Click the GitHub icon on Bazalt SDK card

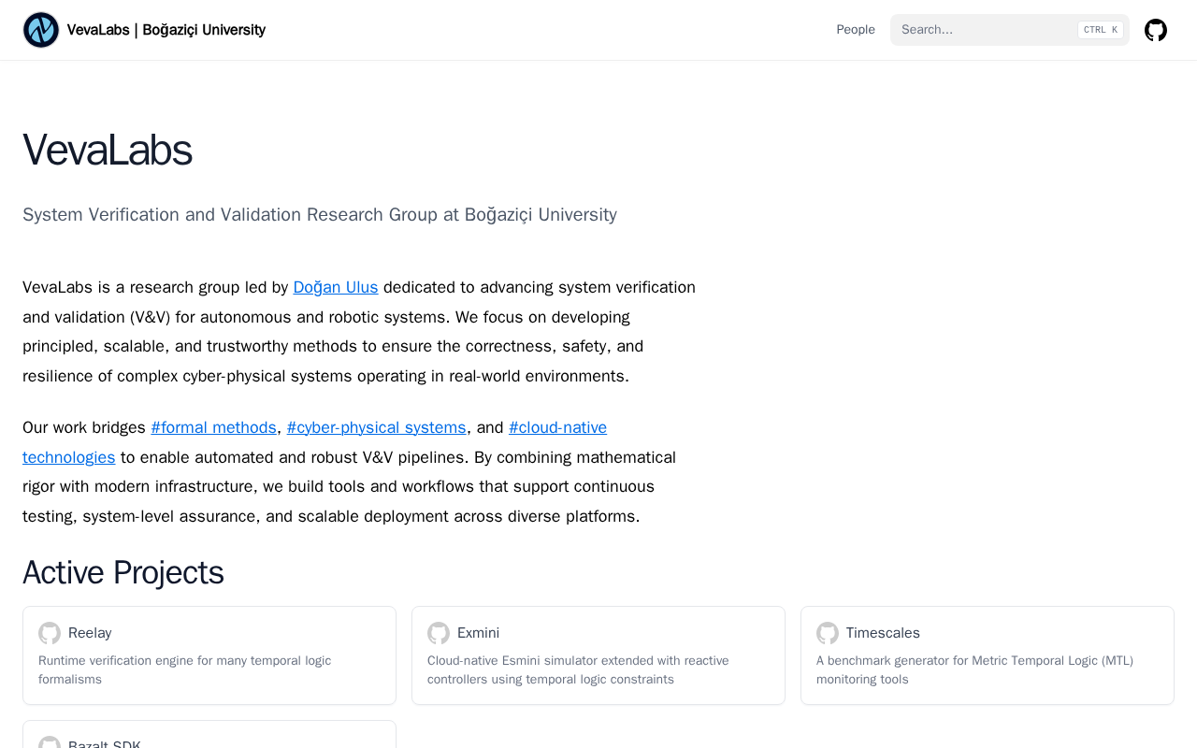[x=50, y=742]
